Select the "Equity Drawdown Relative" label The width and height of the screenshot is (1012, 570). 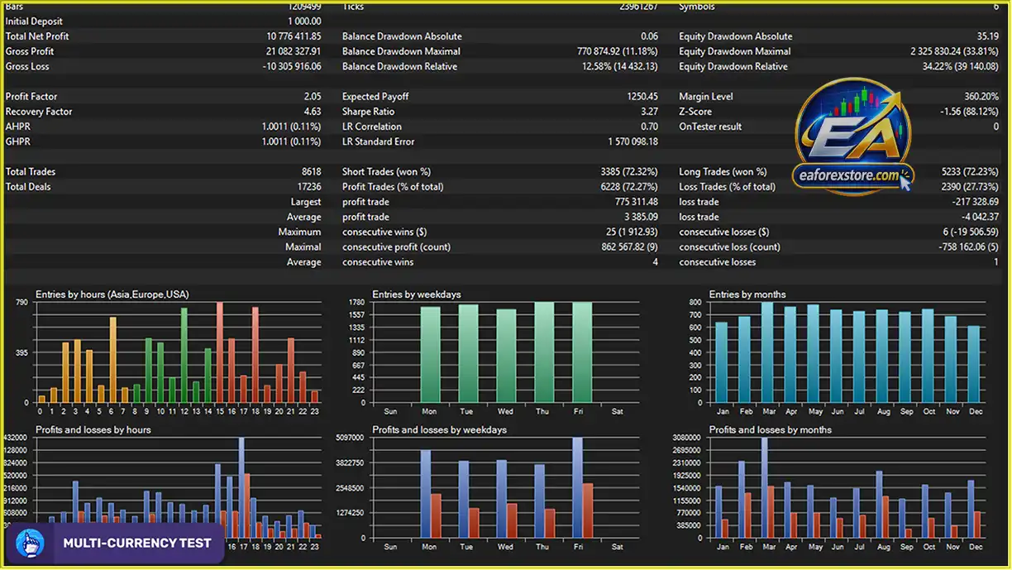(733, 66)
